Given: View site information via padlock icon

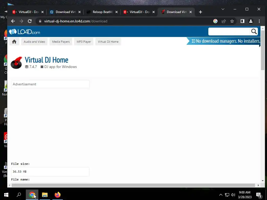Looking at the screenshot, I should click(x=40, y=21).
